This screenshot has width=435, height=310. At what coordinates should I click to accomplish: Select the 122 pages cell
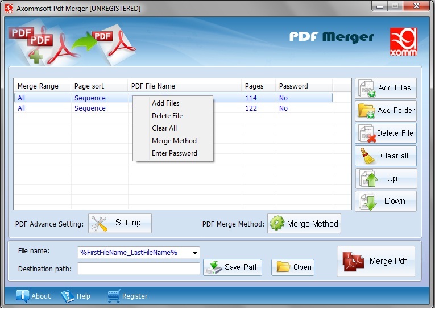point(251,108)
